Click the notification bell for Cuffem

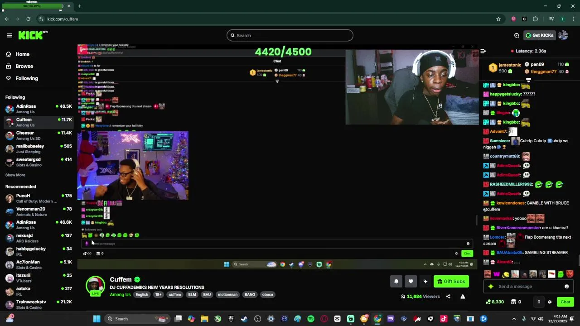pos(396,282)
